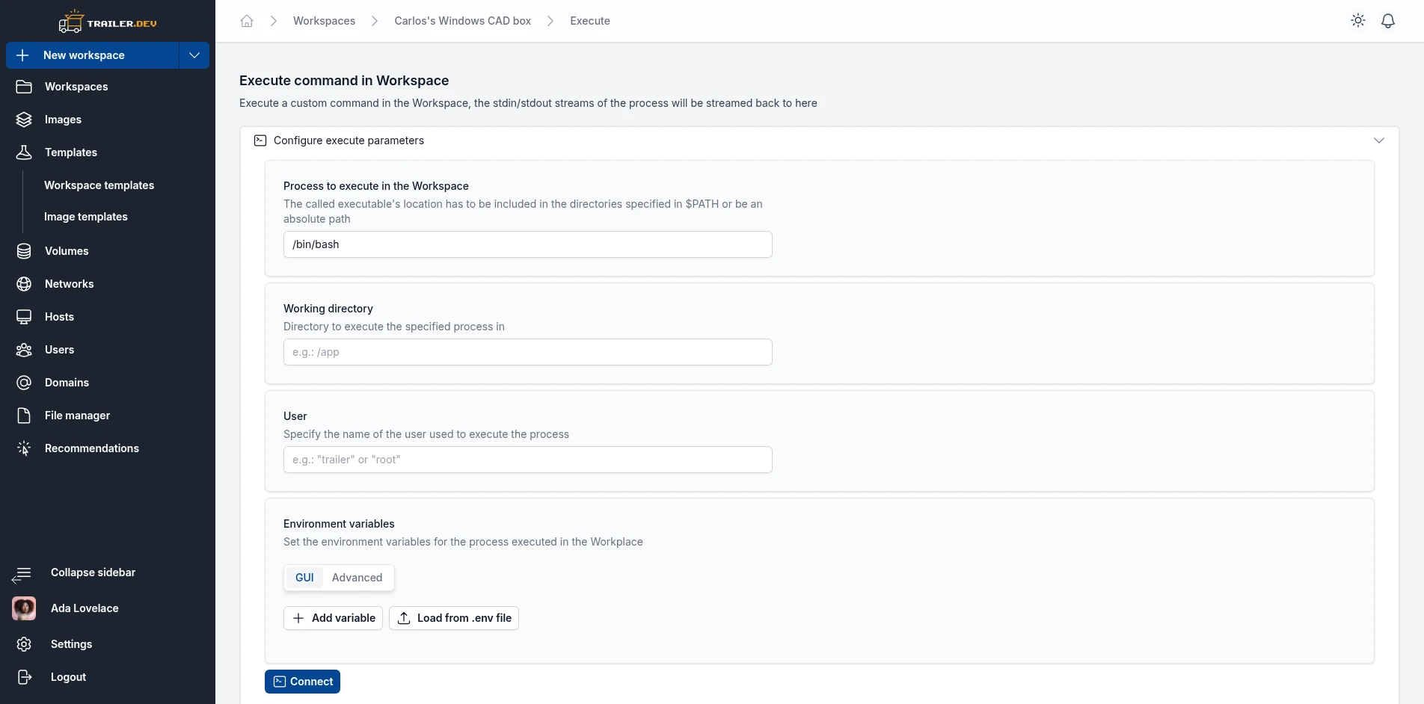Click the Logout icon
The width and height of the screenshot is (1424, 704).
coord(24,677)
